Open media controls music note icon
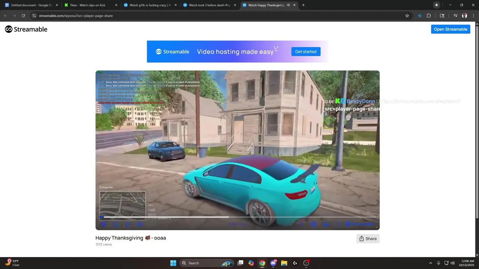 (455, 16)
